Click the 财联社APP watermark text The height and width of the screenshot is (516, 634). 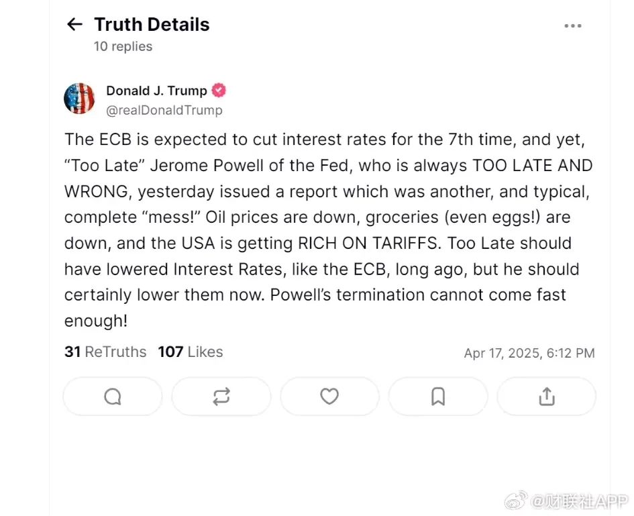point(580,501)
